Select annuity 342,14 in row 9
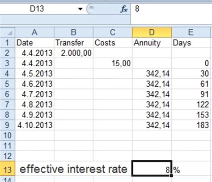Screen dimensions: 212x182 click(152, 125)
